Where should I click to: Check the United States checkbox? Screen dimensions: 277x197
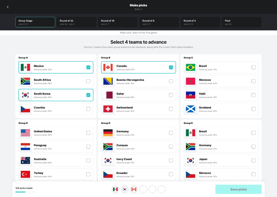tap(88, 133)
